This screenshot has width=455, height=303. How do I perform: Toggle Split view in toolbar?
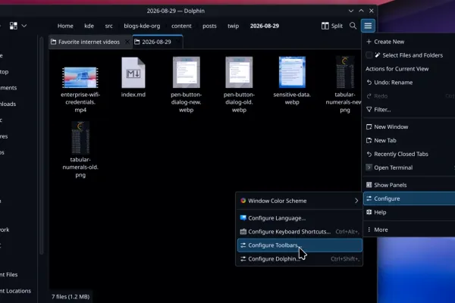pos(332,26)
